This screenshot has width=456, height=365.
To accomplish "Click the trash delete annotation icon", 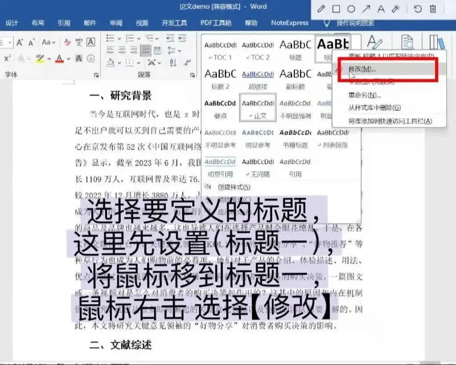I will click(433, 9).
